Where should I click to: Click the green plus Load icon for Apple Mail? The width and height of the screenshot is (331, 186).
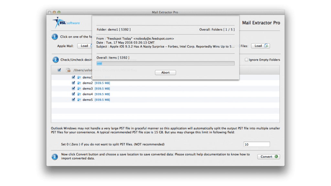[91, 46]
